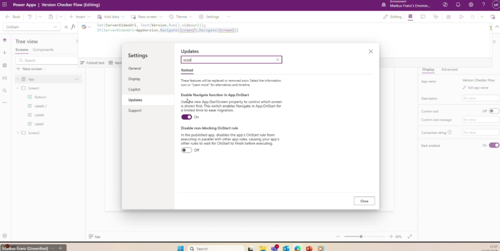Expand the Screen2 tree node

pyautogui.click(x=18, y=133)
